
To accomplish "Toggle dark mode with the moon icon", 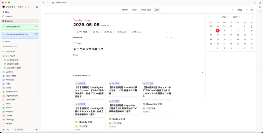I will point(8,130).
